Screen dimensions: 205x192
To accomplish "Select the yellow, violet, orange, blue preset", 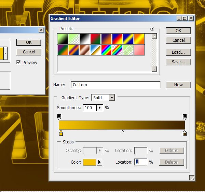I will [x=74, y=50].
